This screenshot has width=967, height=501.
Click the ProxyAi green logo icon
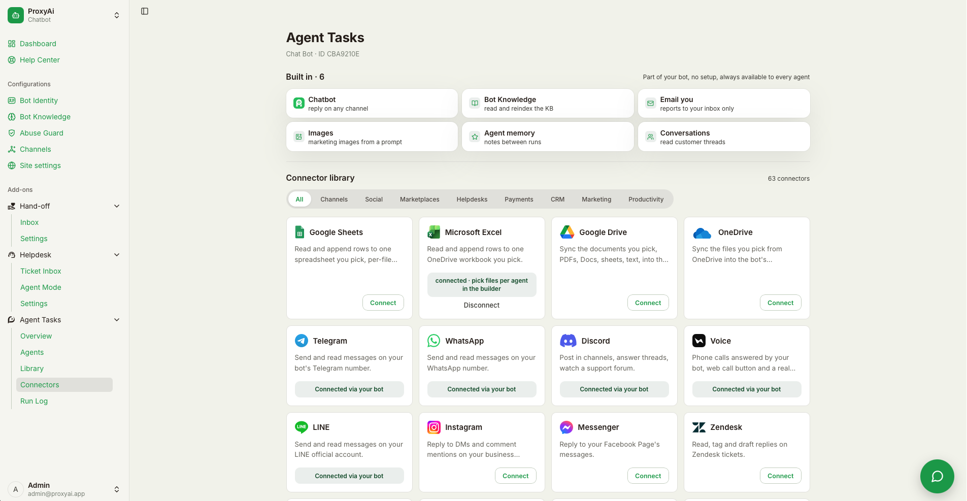(x=16, y=15)
